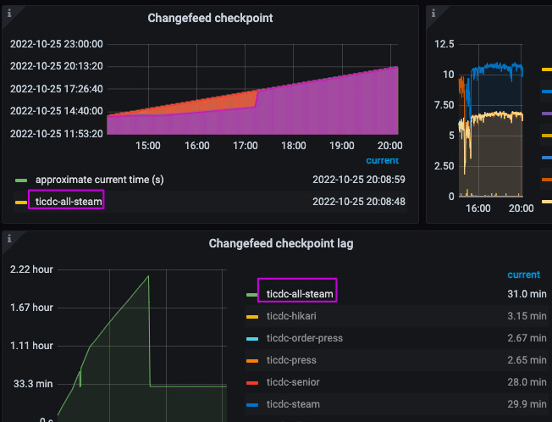The width and height of the screenshot is (552, 422).
Task: Sort the lag legend by the current column
Action: click(x=523, y=275)
